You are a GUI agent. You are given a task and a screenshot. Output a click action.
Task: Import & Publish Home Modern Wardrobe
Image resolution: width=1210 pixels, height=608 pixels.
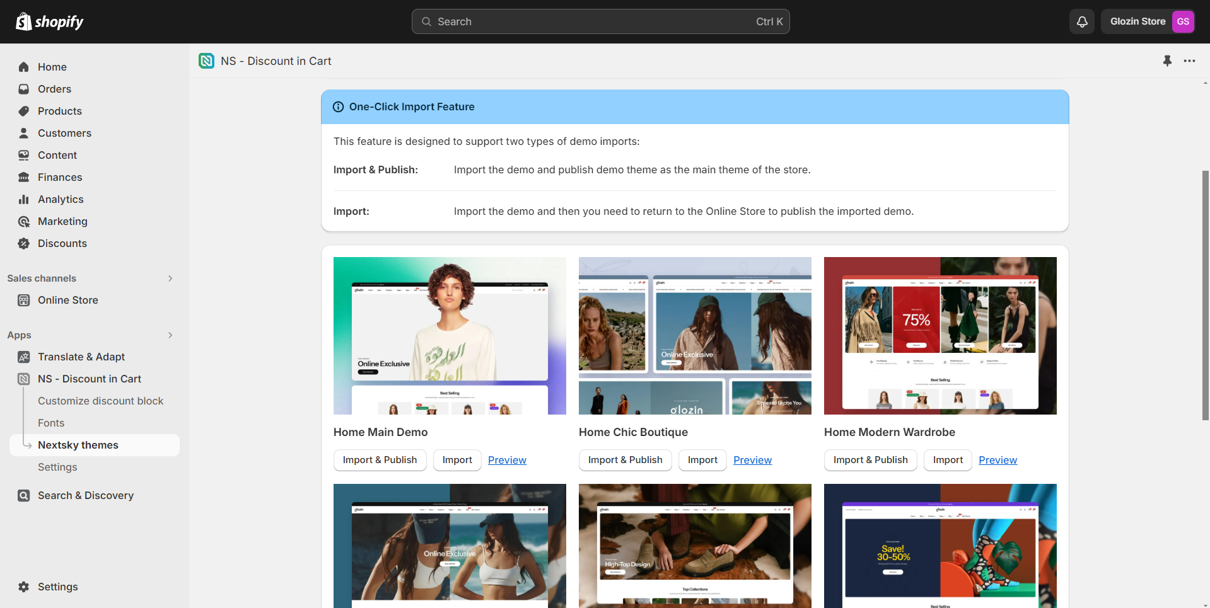[x=870, y=460]
